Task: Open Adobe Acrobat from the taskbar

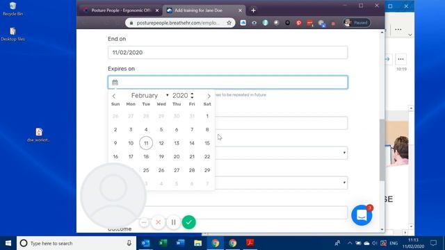Action: [250, 243]
